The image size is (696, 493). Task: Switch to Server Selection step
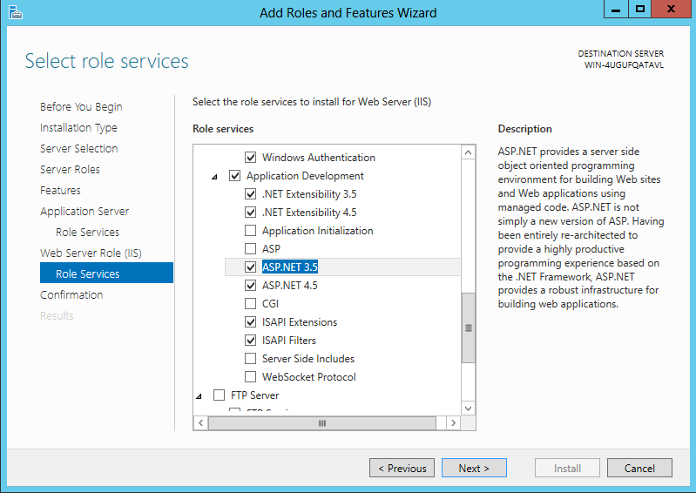point(78,149)
